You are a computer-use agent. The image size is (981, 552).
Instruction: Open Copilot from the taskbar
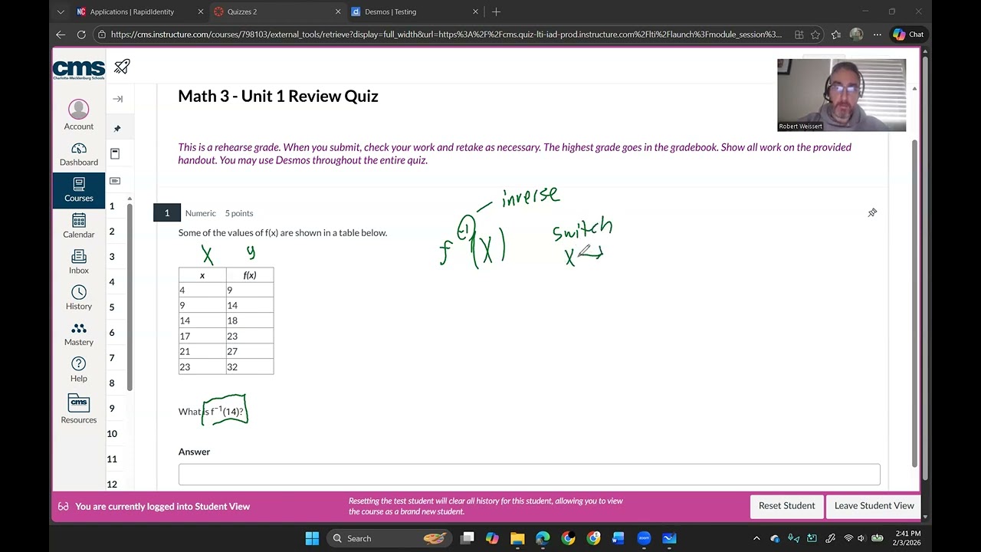pyautogui.click(x=492, y=538)
